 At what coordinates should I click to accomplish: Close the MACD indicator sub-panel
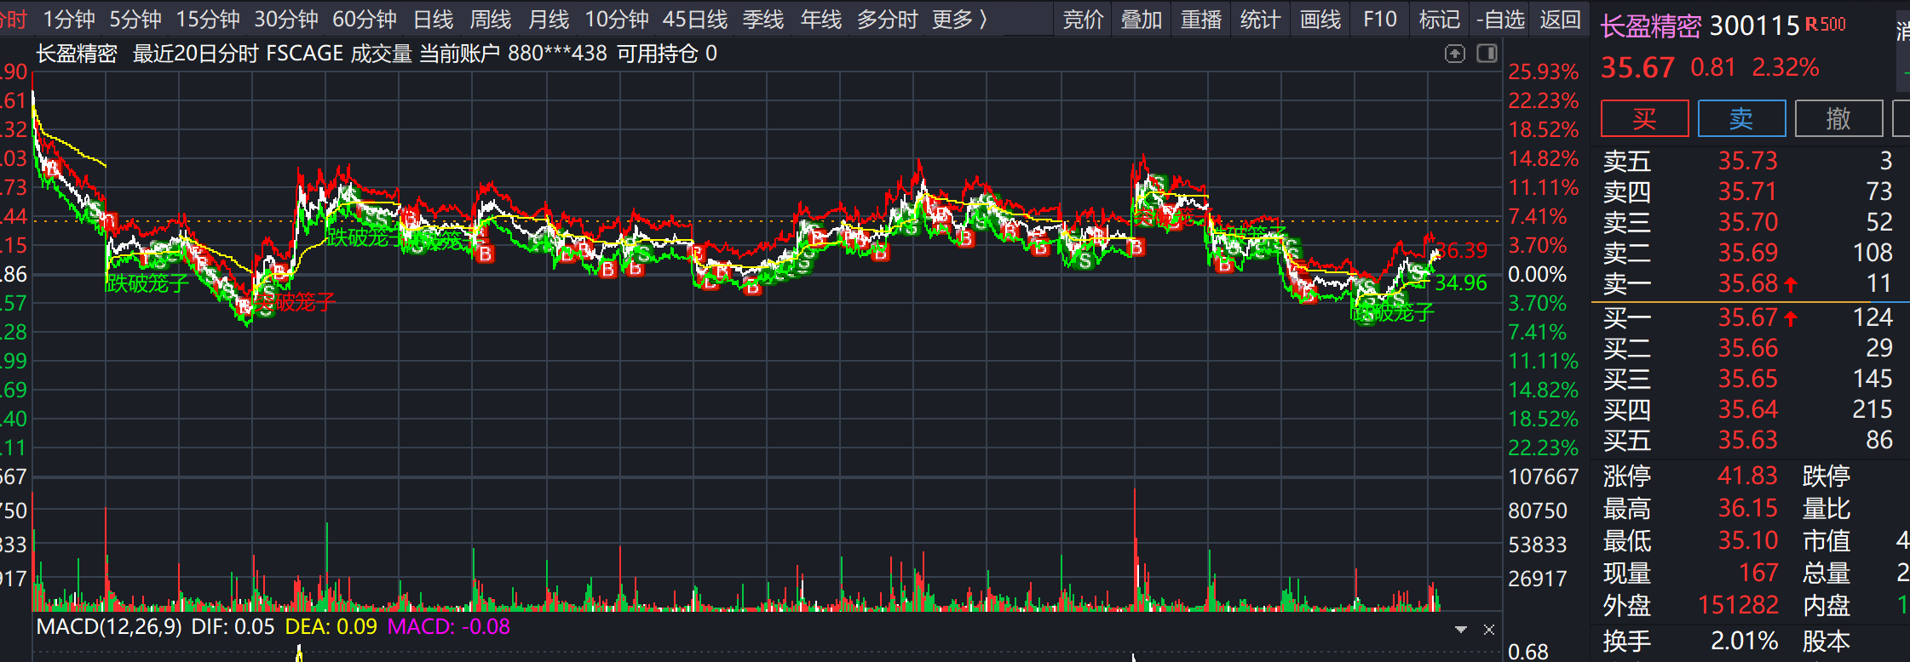pos(1489,630)
